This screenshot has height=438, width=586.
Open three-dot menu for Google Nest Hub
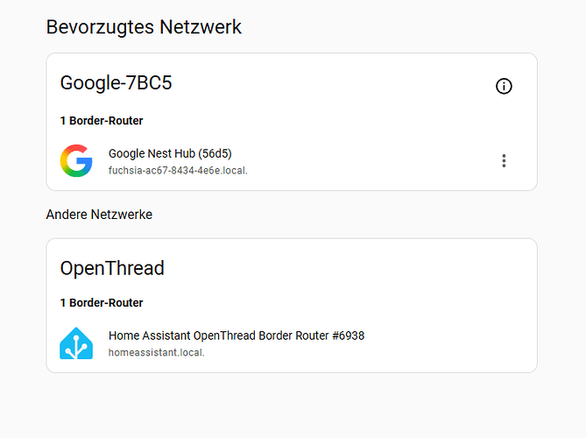(504, 160)
